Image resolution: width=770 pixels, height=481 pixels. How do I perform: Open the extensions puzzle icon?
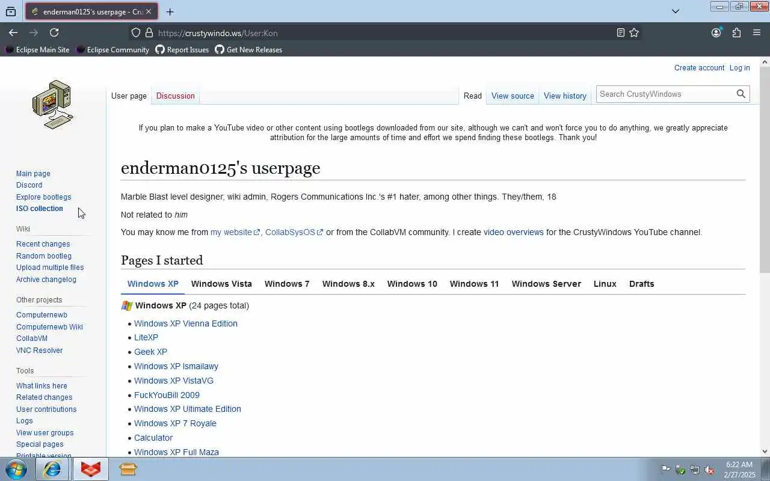[736, 32]
